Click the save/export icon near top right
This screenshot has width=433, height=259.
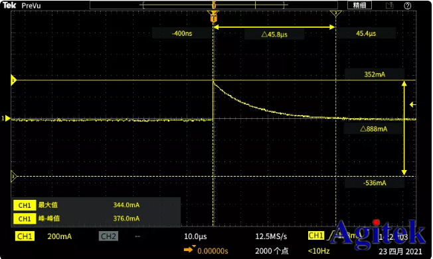pos(389,5)
